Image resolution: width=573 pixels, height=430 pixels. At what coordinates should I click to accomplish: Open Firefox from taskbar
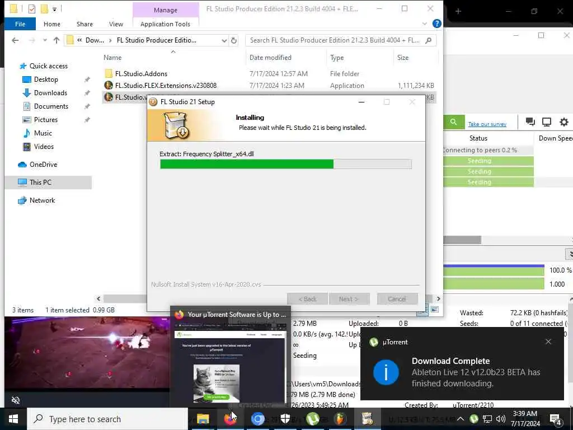(x=230, y=419)
